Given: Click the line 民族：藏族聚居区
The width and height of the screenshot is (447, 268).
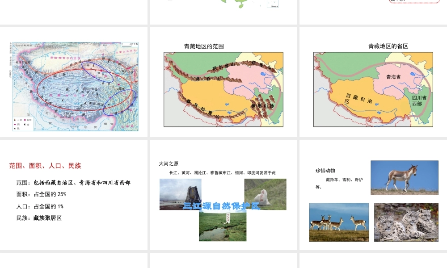Looking at the screenshot, I should point(39,218).
